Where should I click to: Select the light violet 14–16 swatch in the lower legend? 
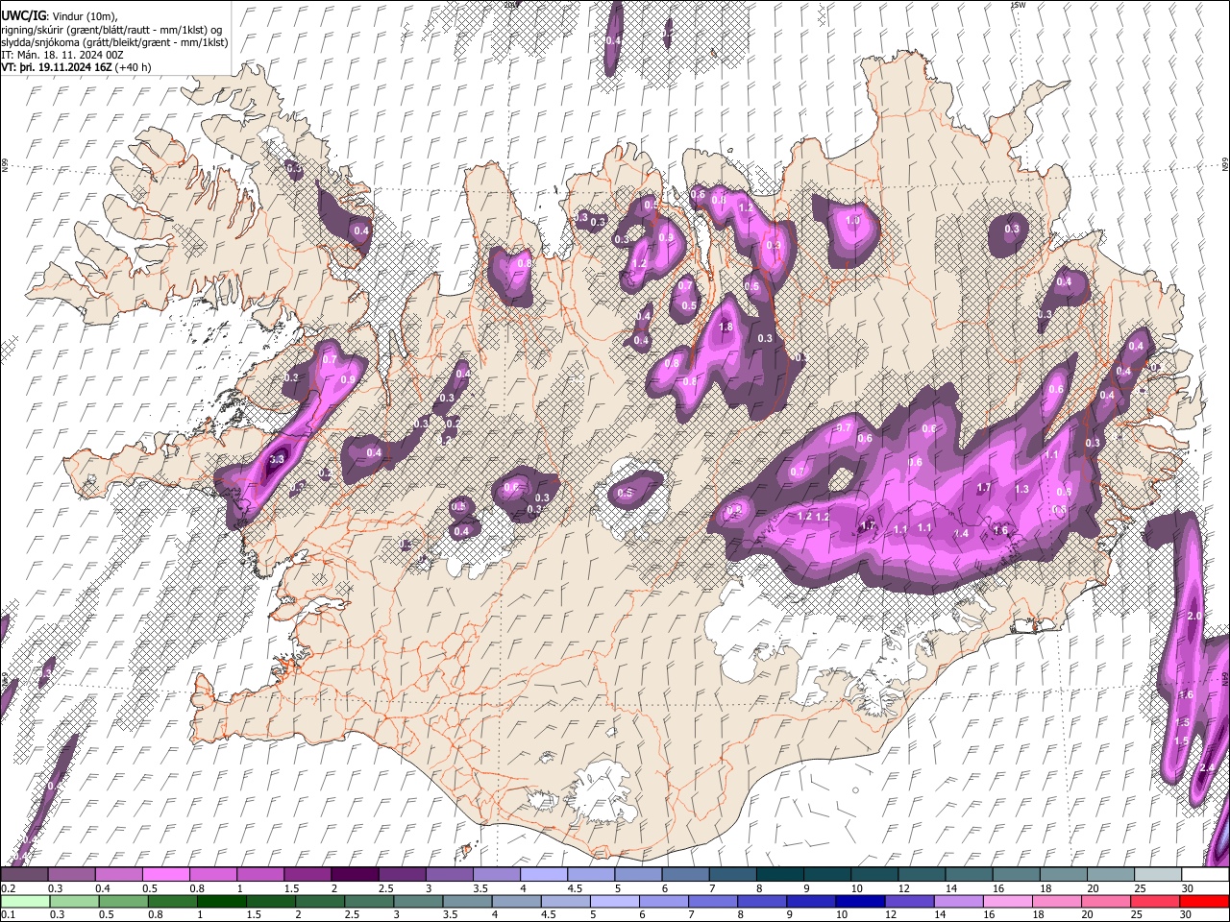point(959,901)
